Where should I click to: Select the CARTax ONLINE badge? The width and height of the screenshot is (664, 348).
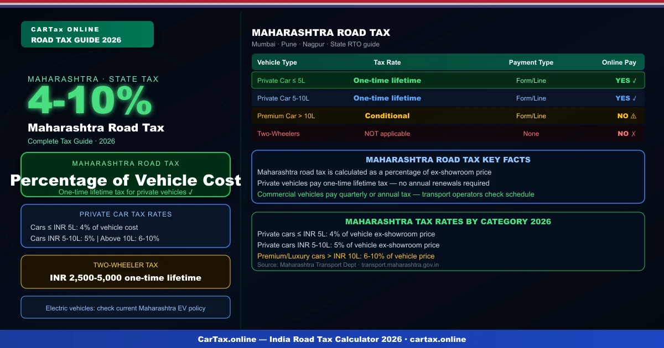87,34
